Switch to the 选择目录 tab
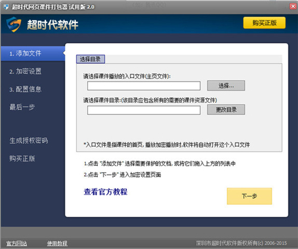 tap(91, 59)
